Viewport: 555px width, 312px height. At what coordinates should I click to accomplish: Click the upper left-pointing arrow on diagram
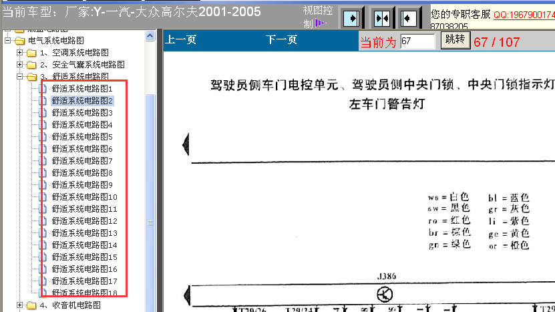(186, 144)
